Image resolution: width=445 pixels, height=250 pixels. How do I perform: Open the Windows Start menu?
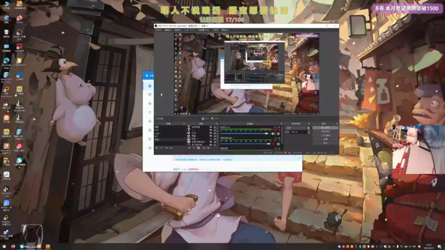click(4, 246)
